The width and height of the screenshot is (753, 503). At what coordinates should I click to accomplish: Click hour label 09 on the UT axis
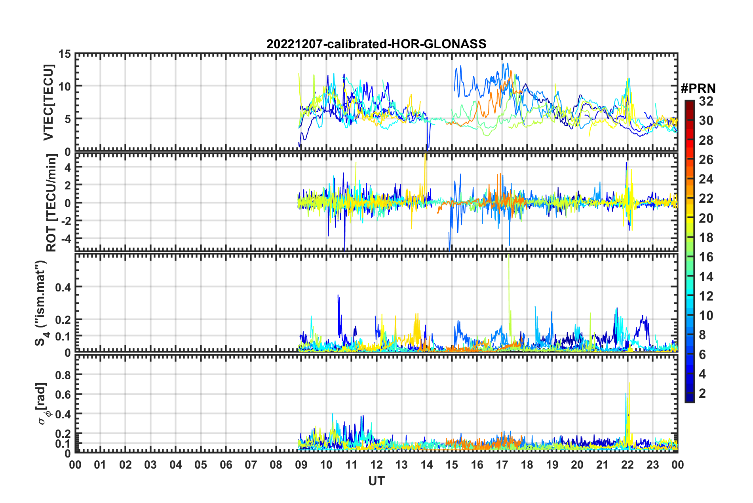click(301, 465)
